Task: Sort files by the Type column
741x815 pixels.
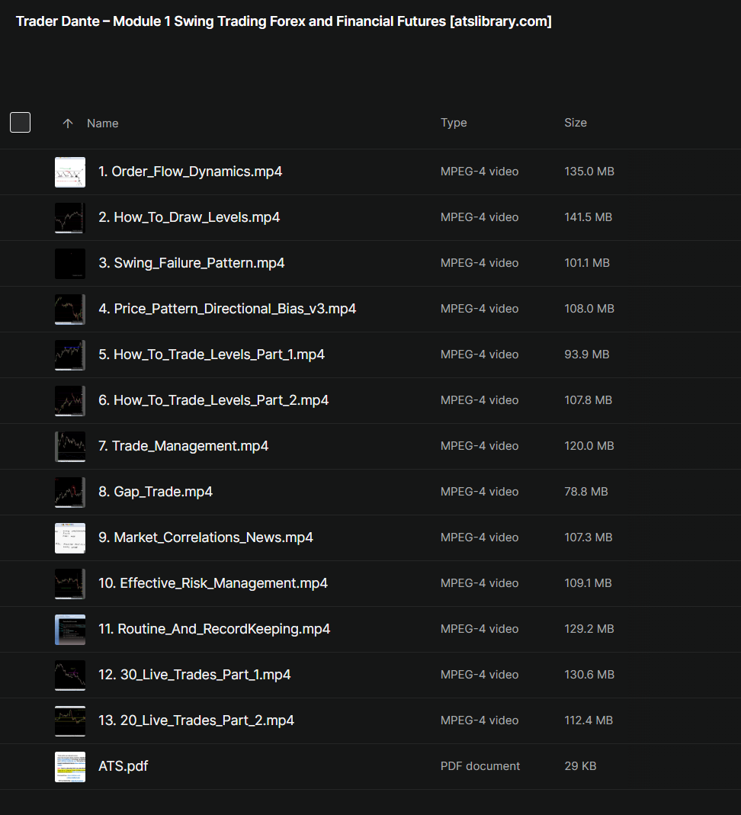Action: [454, 123]
